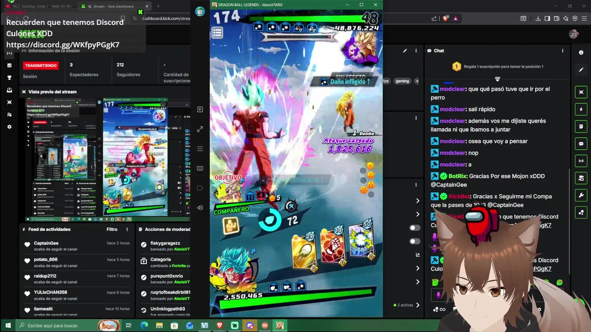Tap the 19-cost red fist card

pyautogui.click(x=333, y=247)
